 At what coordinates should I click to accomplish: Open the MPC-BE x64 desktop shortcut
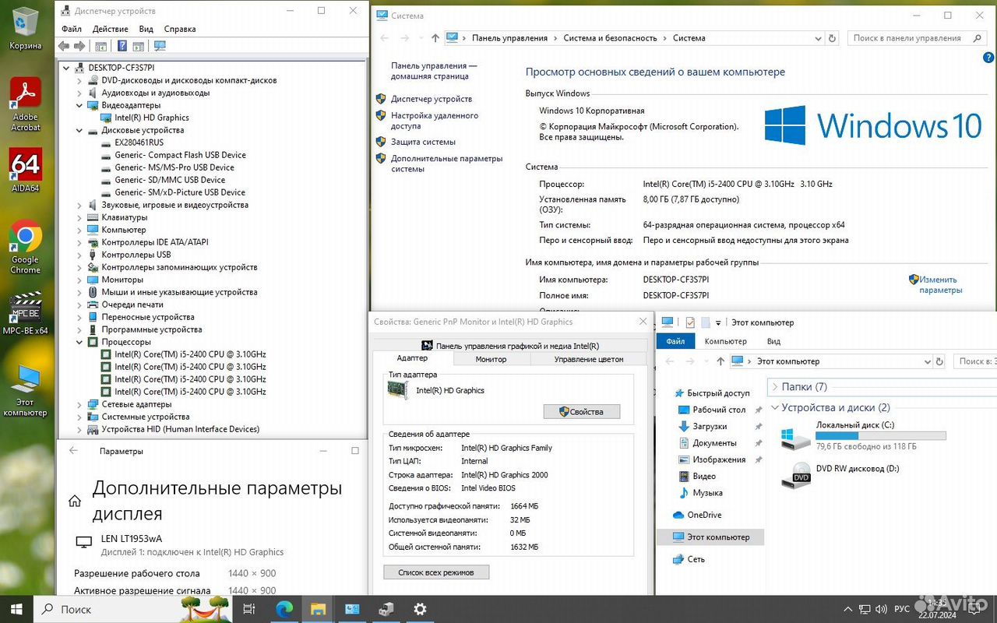26,311
